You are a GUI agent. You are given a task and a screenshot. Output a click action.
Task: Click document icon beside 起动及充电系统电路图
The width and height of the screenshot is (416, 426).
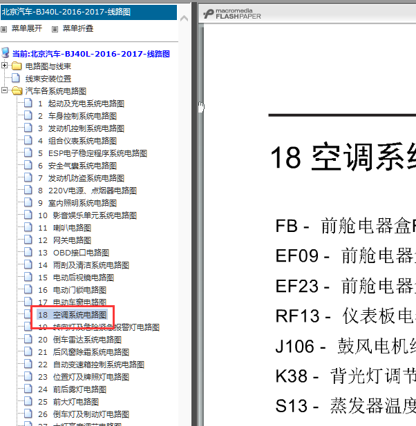(28, 103)
